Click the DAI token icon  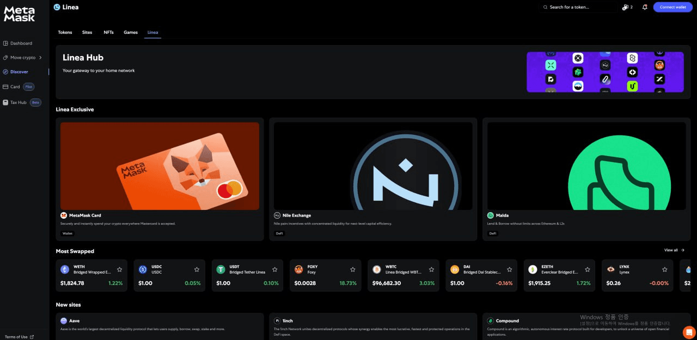coord(455,269)
